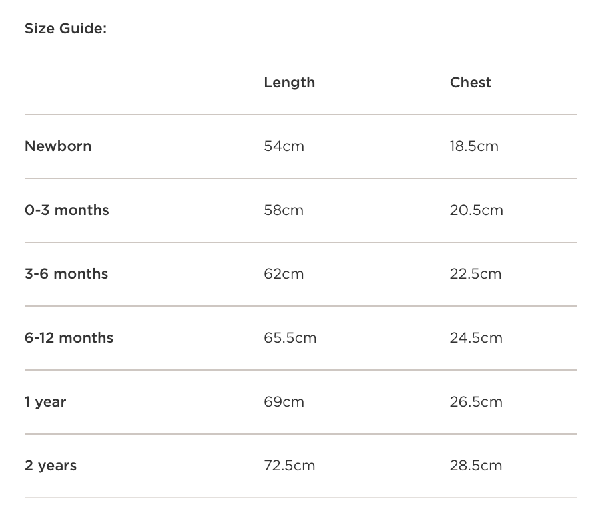Click the 0-3 months row label
Image resolution: width=602 pixels, height=523 pixels.
click(67, 210)
